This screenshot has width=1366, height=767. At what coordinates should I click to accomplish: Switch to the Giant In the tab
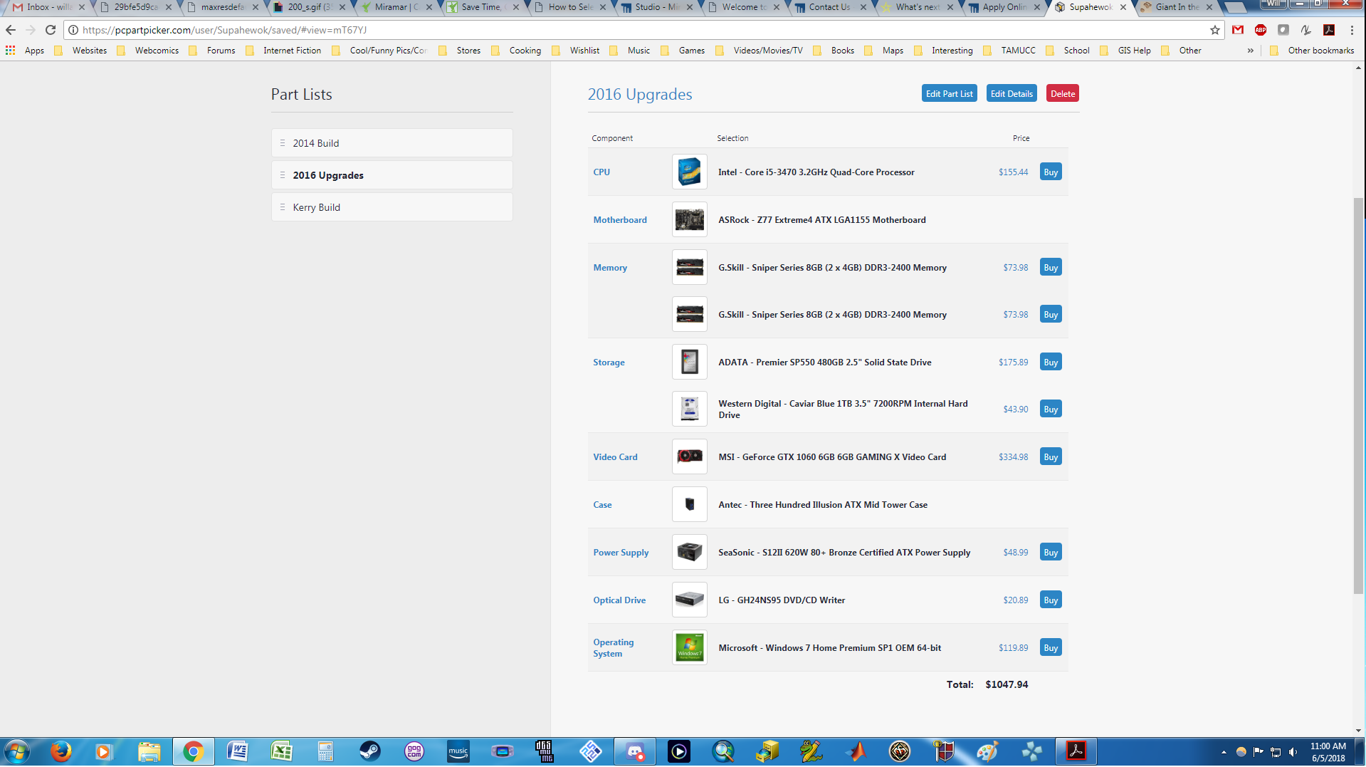point(1176,7)
